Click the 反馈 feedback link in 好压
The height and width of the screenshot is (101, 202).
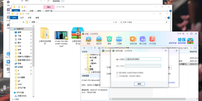pos(179,33)
